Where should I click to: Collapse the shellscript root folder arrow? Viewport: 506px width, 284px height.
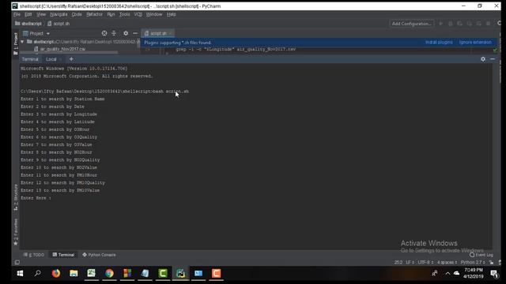[22, 42]
